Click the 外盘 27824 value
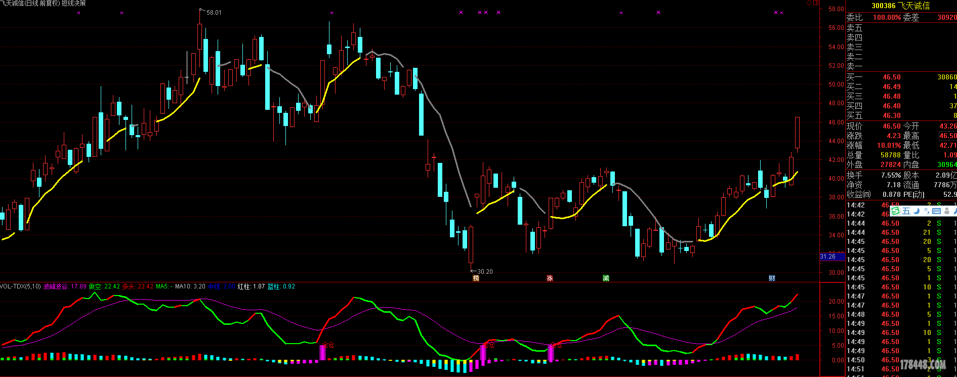Image resolution: width=957 pixels, height=377 pixels. [891, 165]
